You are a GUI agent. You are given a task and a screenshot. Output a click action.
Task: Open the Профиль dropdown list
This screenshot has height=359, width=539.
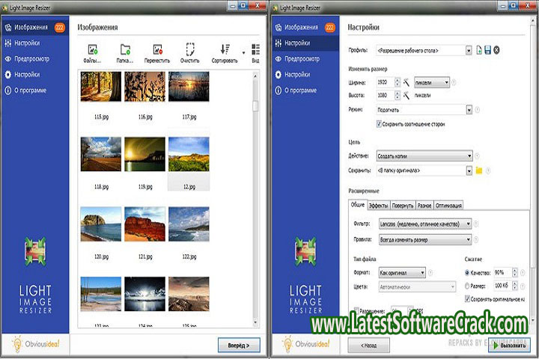[x=469, y=50]
